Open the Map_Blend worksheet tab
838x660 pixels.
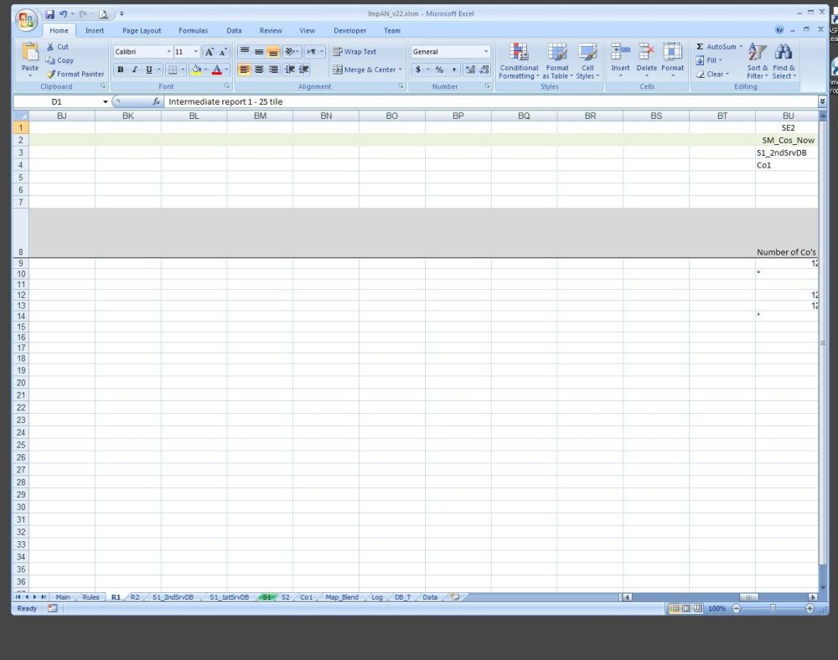pyautogui.click(x=342, y=597)
